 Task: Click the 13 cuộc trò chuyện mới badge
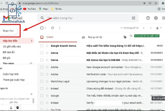pyautogui.click(x=147, y=36)
